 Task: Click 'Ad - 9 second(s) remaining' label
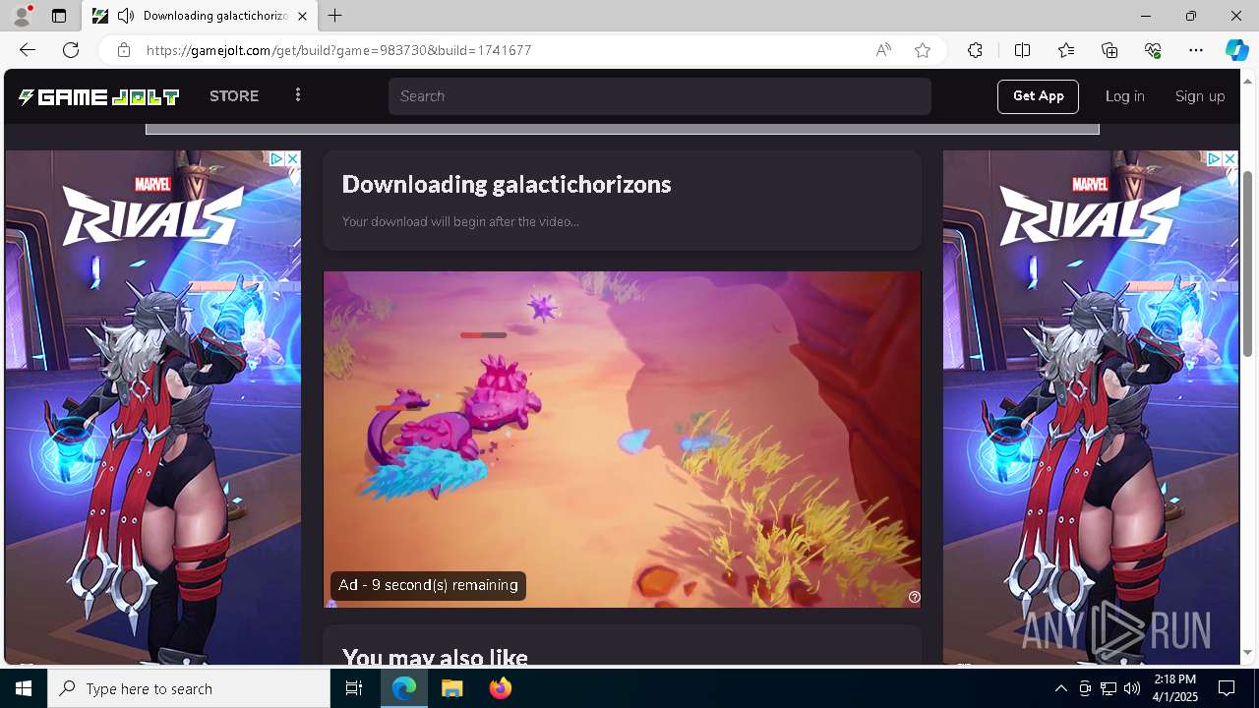coord(428,585)
